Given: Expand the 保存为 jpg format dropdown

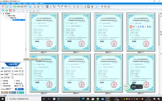Looking at the screenshot, I should 21,74.
